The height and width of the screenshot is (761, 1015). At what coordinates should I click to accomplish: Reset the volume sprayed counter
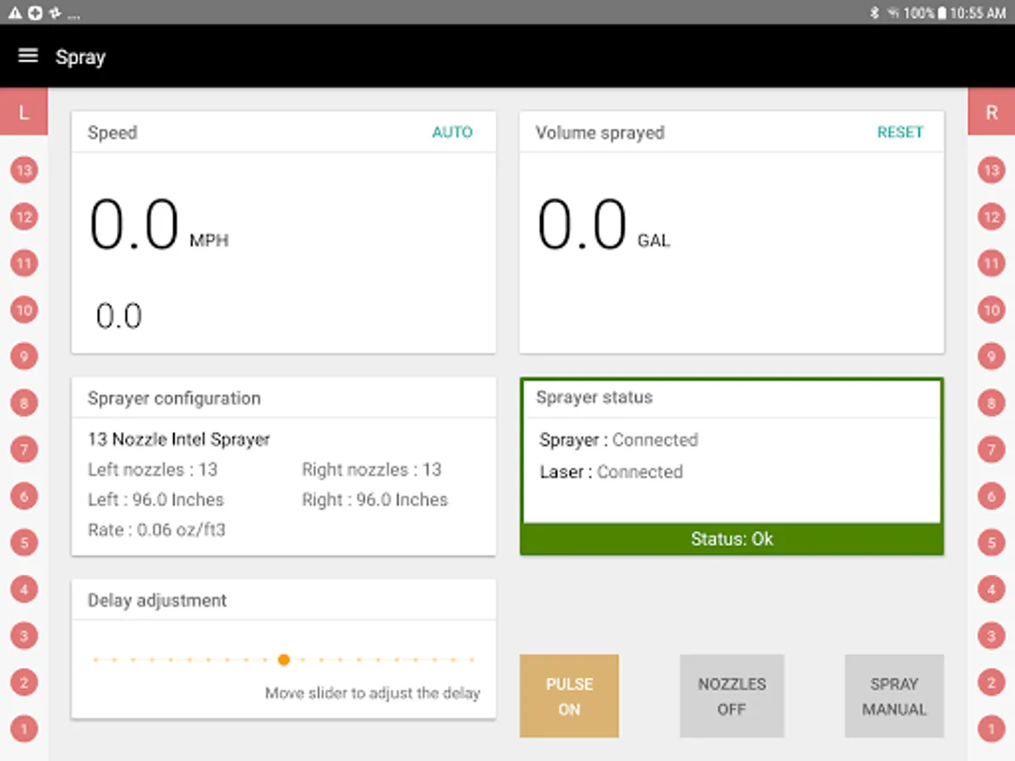coord(900,132)
